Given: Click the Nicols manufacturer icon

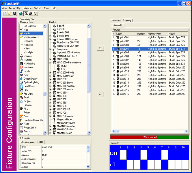Looking at the screenshot, I should click(21, 71).
